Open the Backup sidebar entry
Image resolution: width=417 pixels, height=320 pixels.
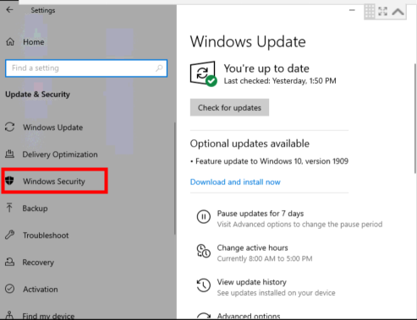click(x=35, y=209)
